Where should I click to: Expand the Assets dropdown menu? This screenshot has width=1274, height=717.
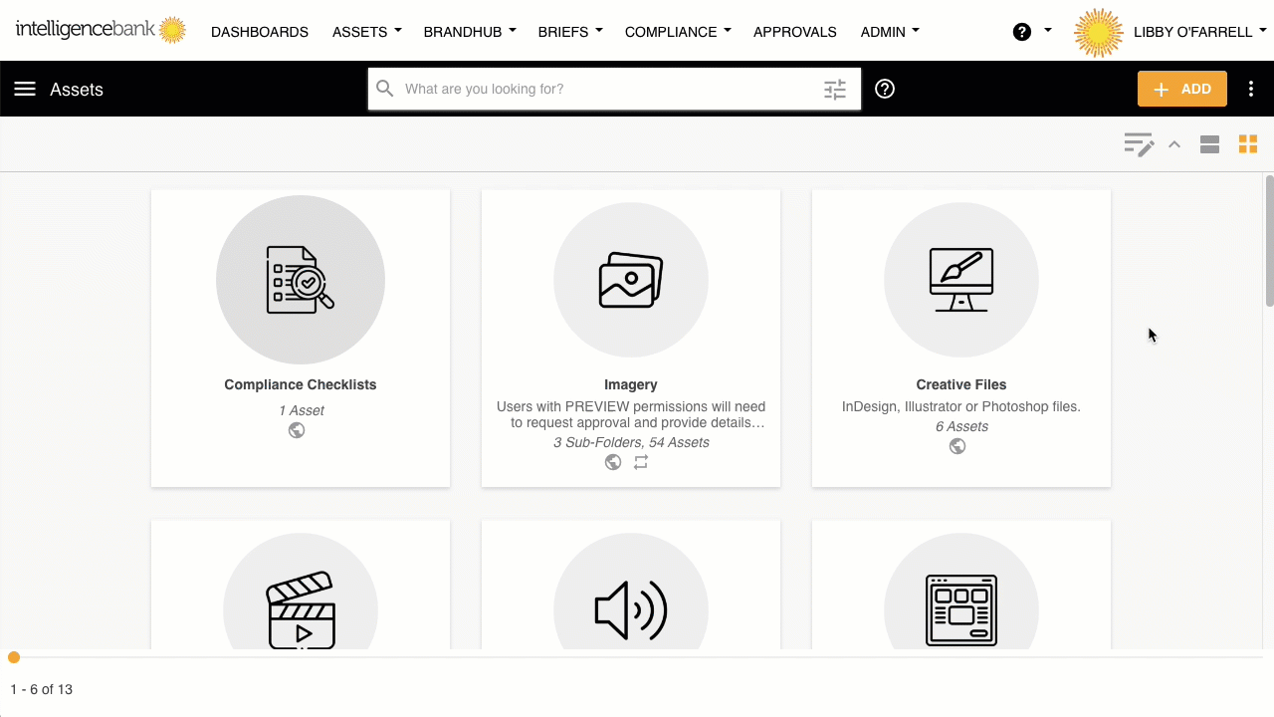[x=367, y=32]
